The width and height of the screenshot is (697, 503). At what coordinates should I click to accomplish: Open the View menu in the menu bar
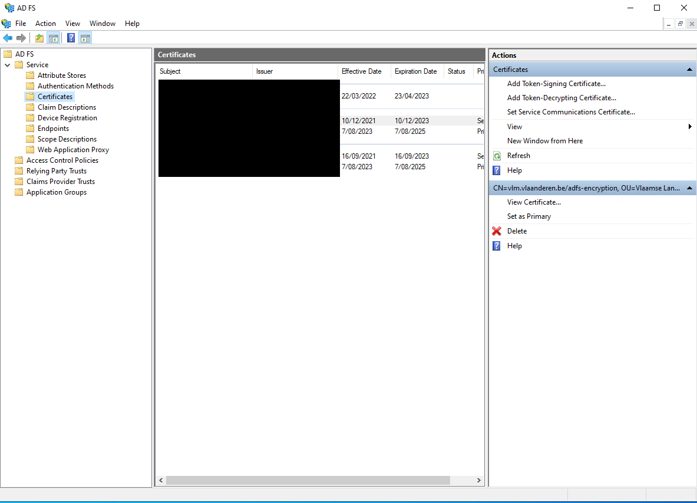coord(72,24)
